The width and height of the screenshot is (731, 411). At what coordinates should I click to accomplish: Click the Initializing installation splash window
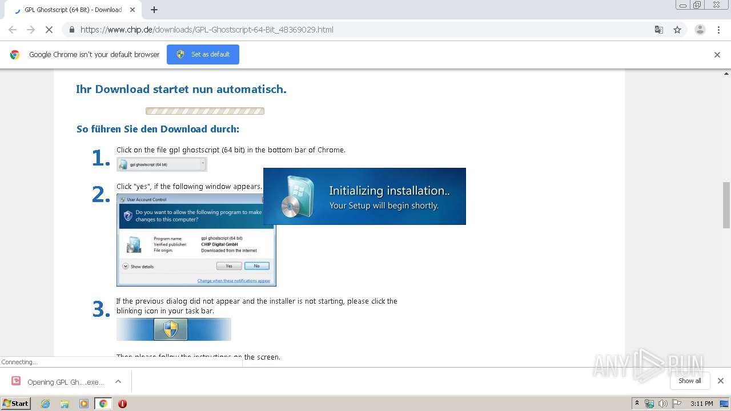tap(364, 196)
